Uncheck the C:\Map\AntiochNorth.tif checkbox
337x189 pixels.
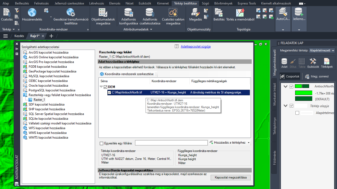point(110,92)
